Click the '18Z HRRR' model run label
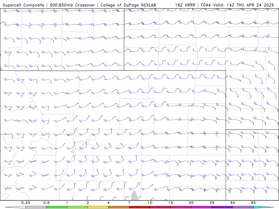 [x=185, y=5]
